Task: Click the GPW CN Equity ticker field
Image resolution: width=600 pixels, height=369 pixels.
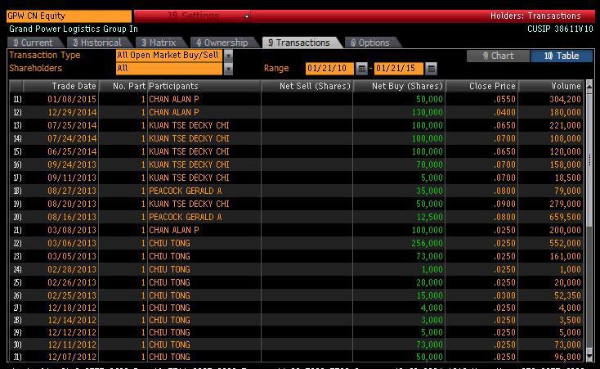Action: [x=68, y=16]
